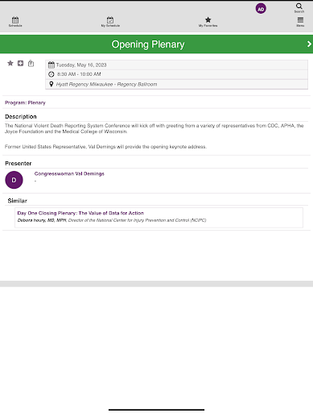The image size is (313, 413).
Task: Click the Presenter heading
Action: pyautogui.click(x=19, y=163)
